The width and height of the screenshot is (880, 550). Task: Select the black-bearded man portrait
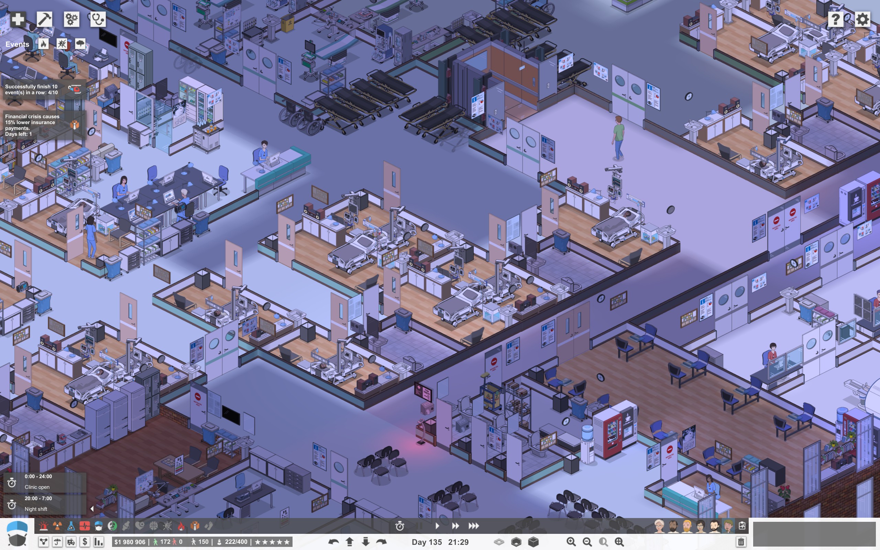click(715, 526)
